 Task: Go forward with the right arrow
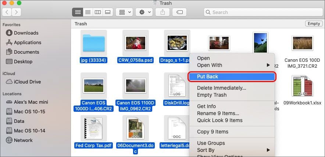[16, 12]
